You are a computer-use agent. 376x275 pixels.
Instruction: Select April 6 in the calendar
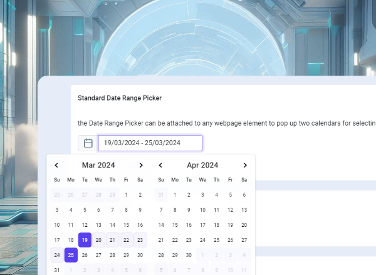244,195
